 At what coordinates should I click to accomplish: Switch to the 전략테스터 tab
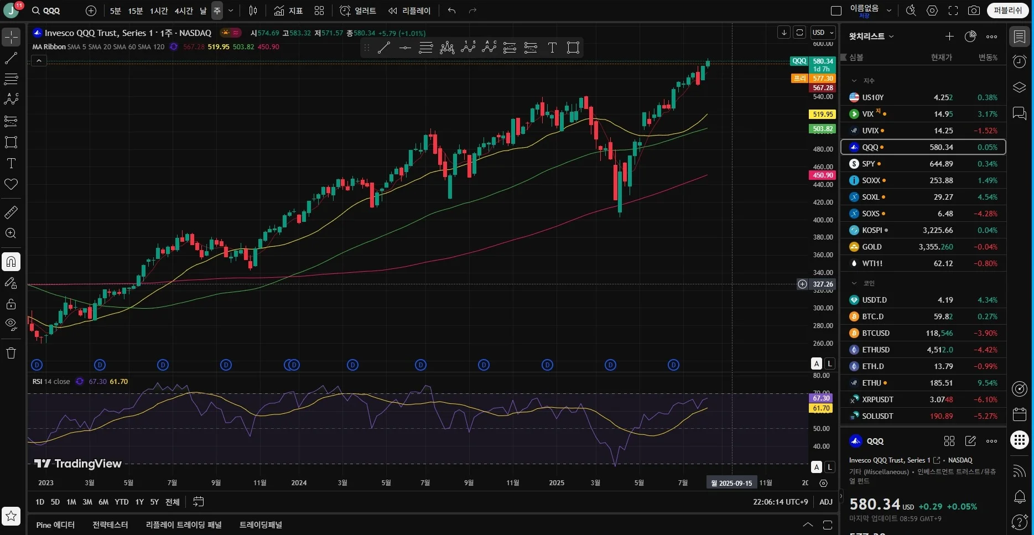(x=110, y=525)
